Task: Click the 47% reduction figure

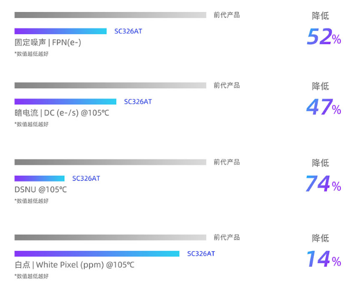Action: (x=324, y=107)
